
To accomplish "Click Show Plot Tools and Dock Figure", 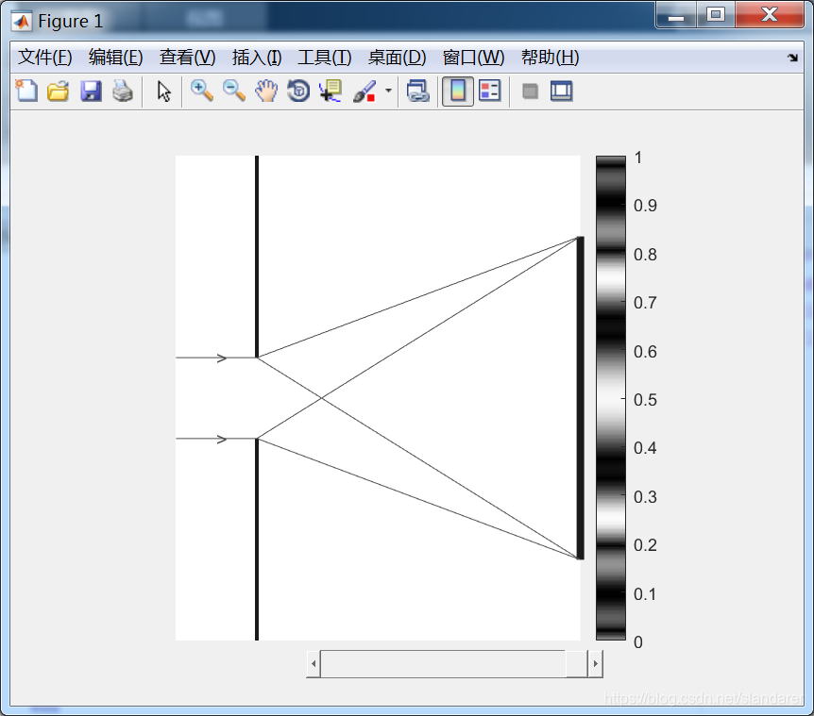I will coord(561,91).
